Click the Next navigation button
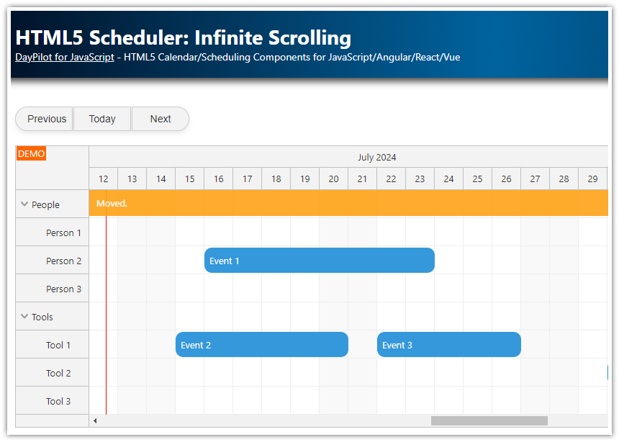This screenshot has height=442, width=619. [160, 119]
